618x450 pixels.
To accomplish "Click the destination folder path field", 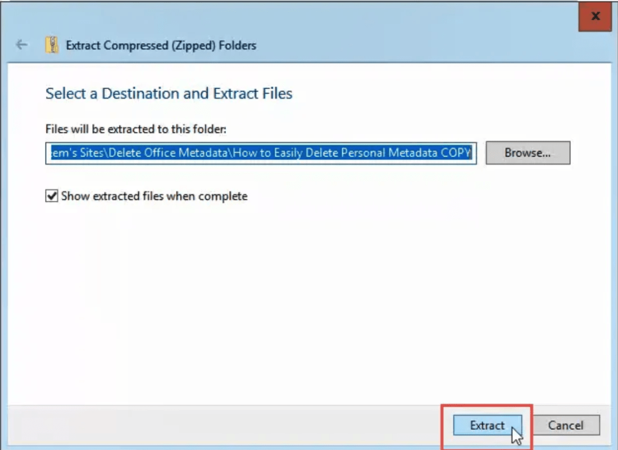I will pos(261,153).
